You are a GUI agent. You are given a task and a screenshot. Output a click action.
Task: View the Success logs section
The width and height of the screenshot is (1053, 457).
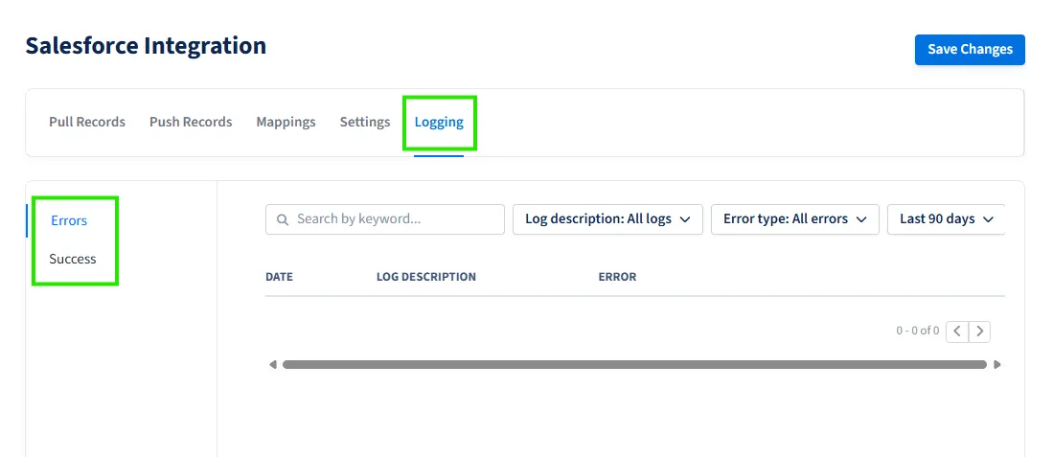pos(73,259)
